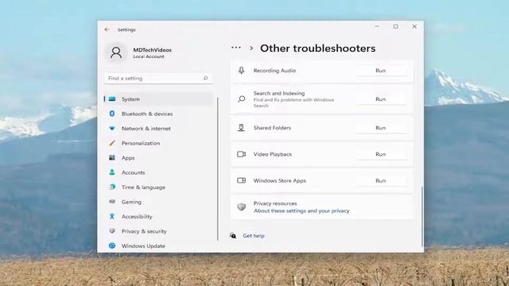Click the Privacy resources label
Screen dimensions: 509x286
[x=275, y=203]
